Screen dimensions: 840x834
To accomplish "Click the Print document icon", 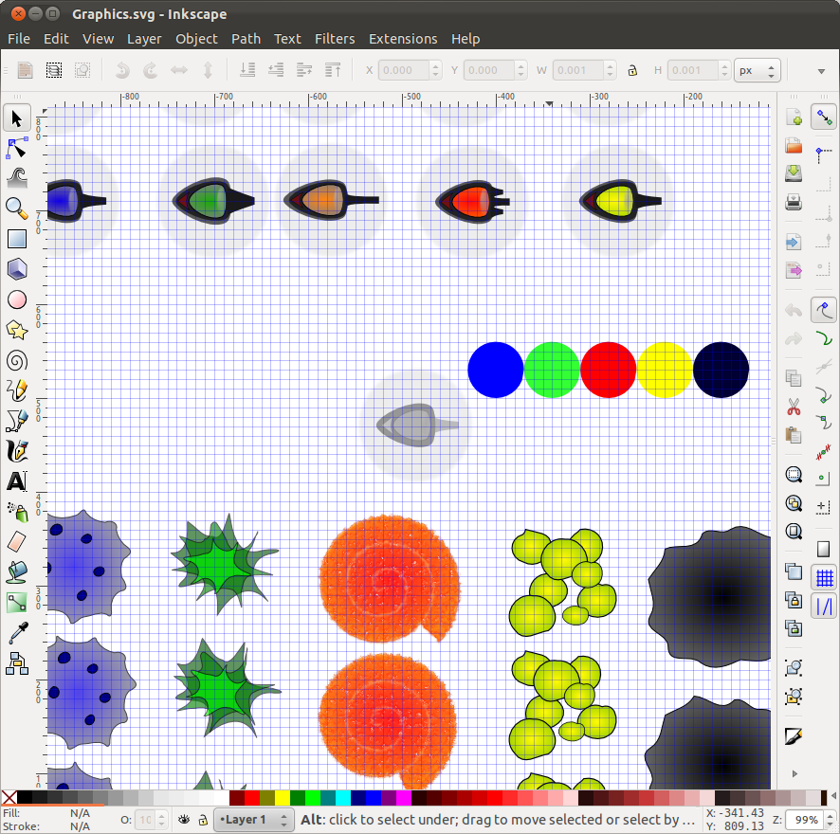I will 794,202.
